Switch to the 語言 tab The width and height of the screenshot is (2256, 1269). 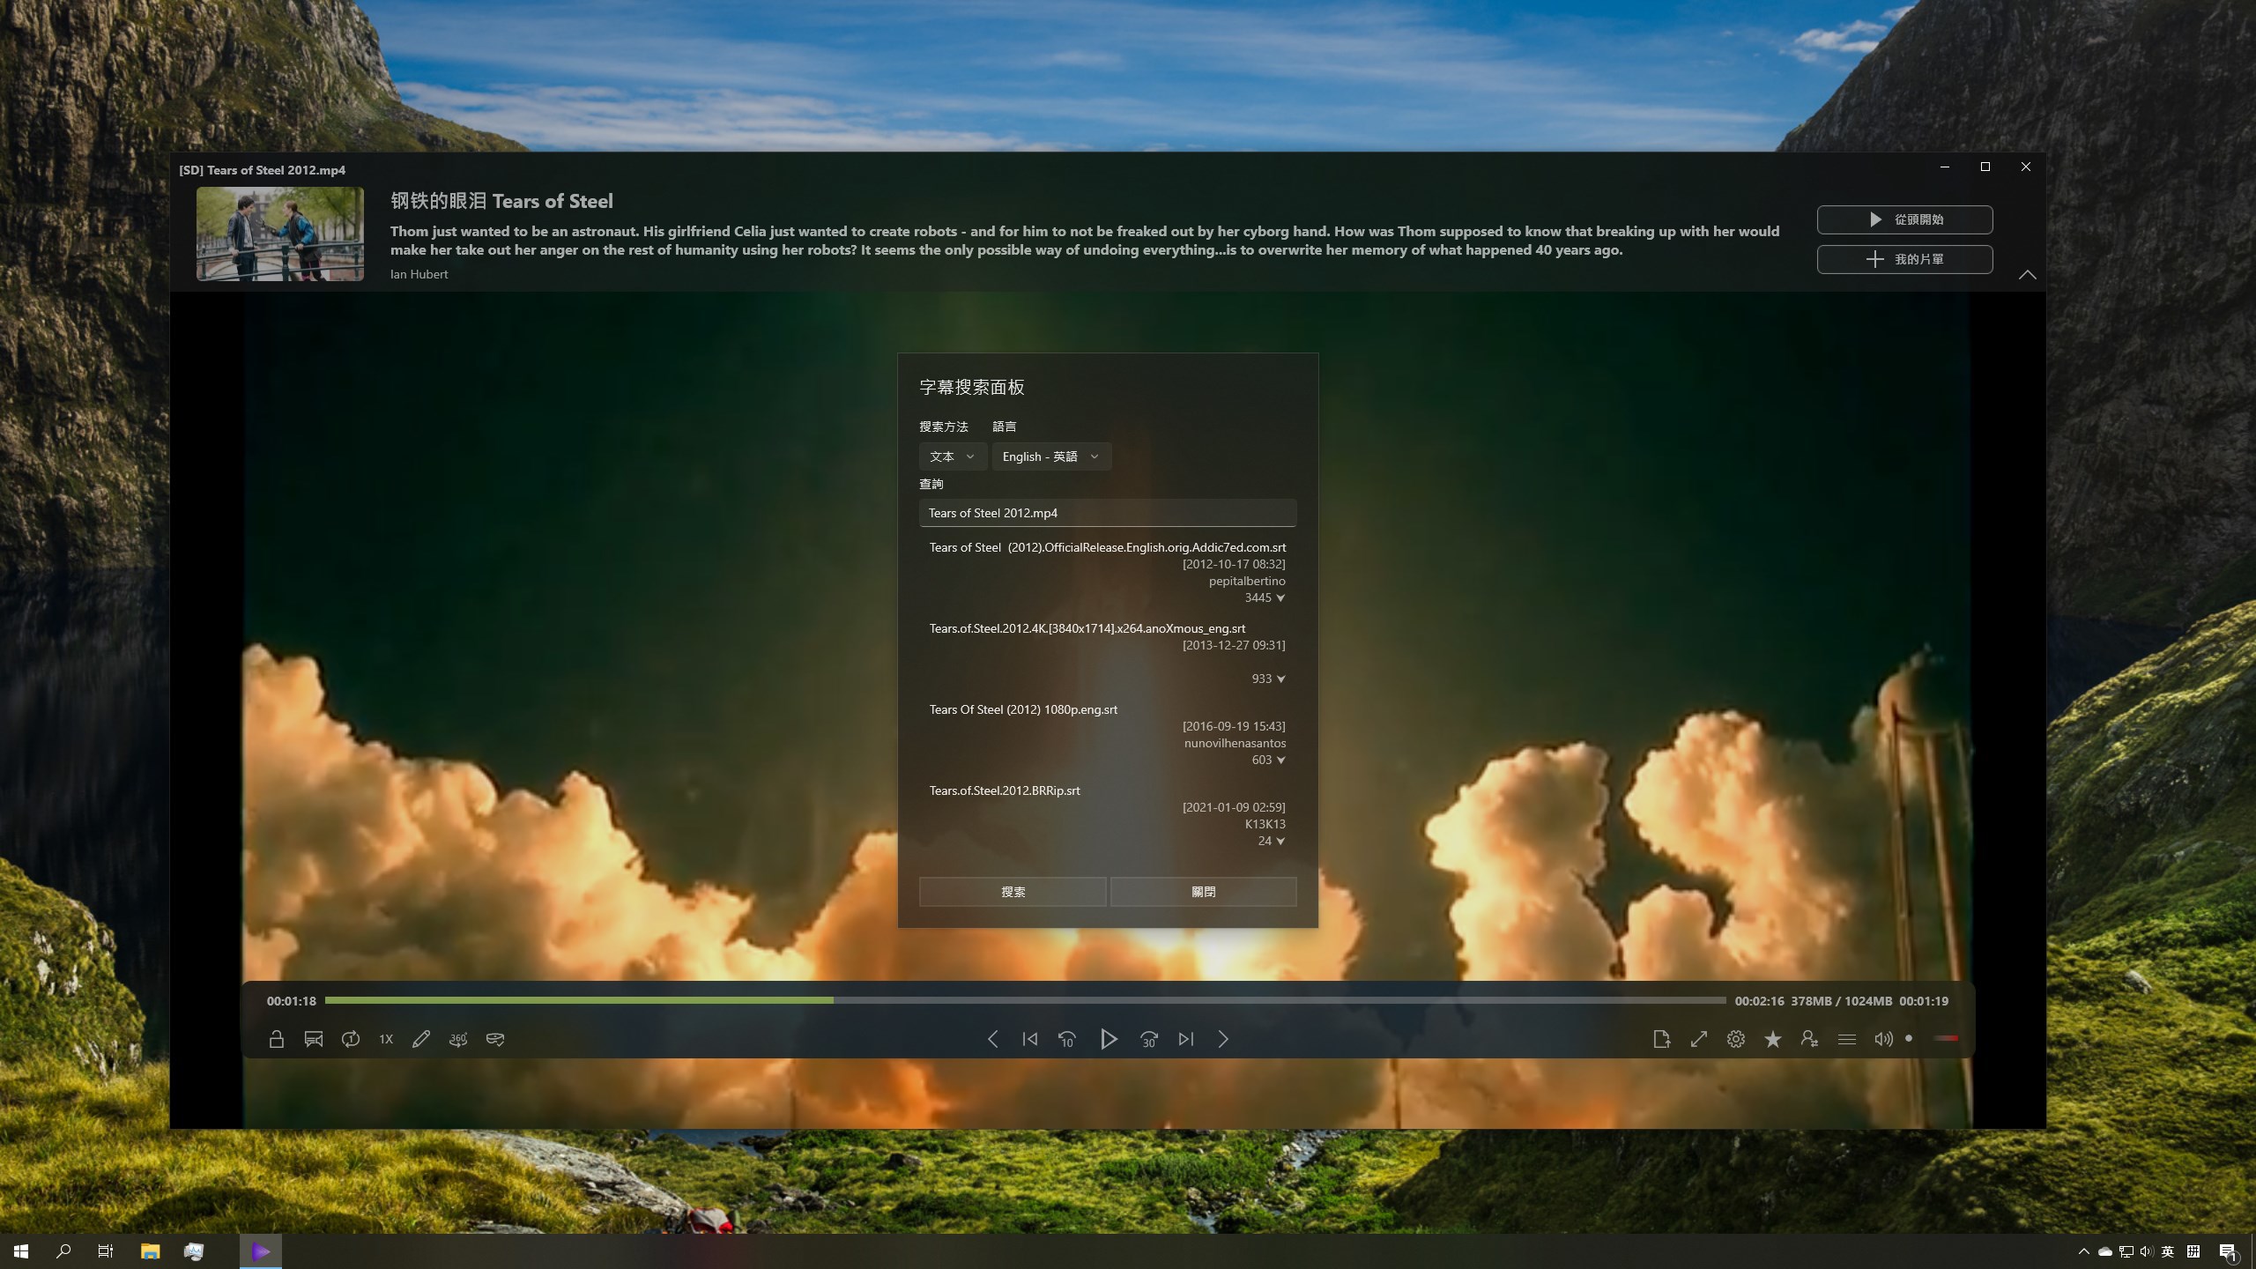pyautogui.click(x=1005, y=427)
